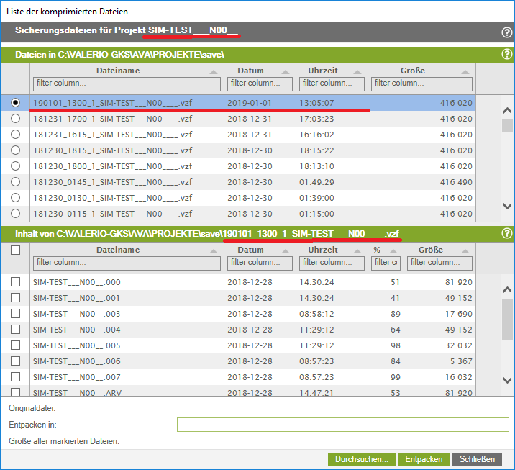Select radio button for 181230_1815_1 backup

(x=15, y=150)
